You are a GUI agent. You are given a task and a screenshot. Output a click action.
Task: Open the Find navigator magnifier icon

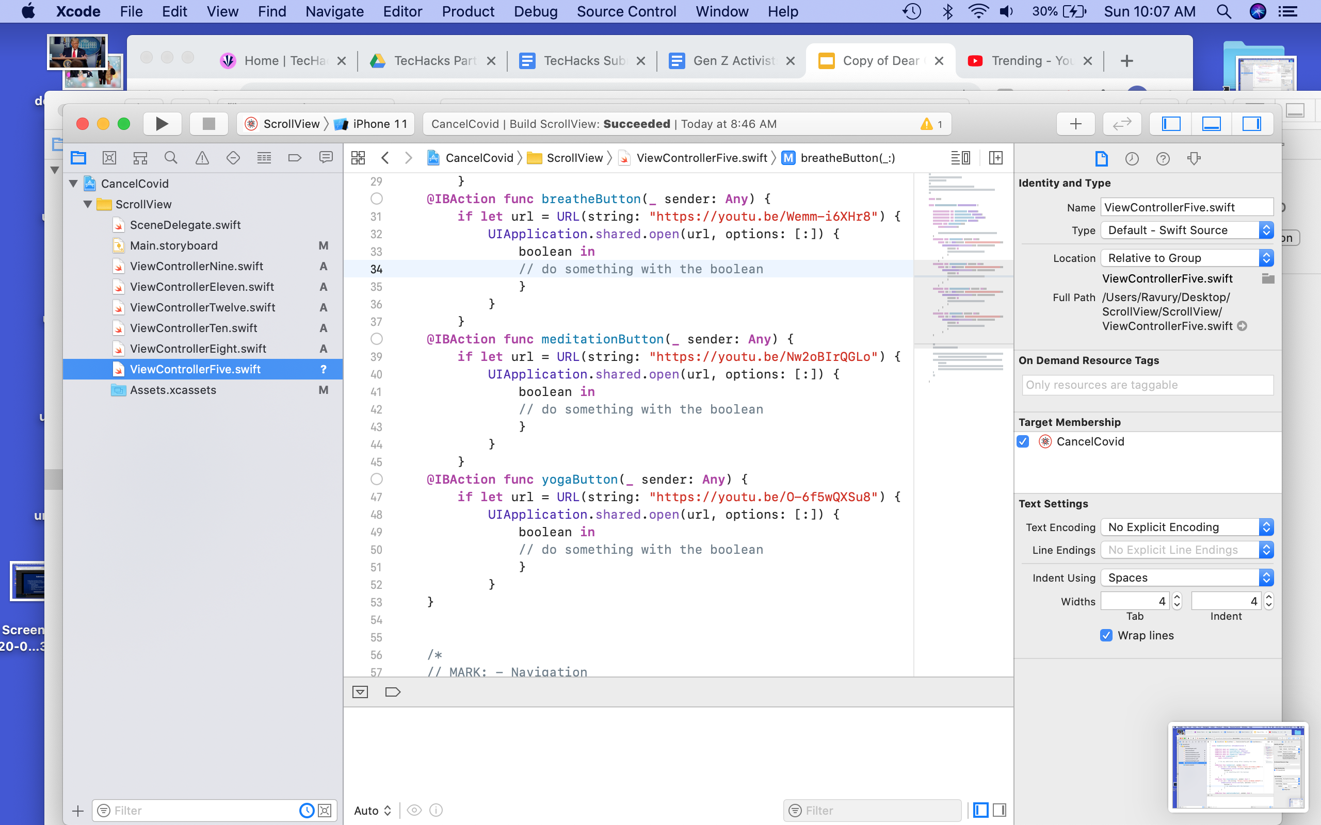171,158
